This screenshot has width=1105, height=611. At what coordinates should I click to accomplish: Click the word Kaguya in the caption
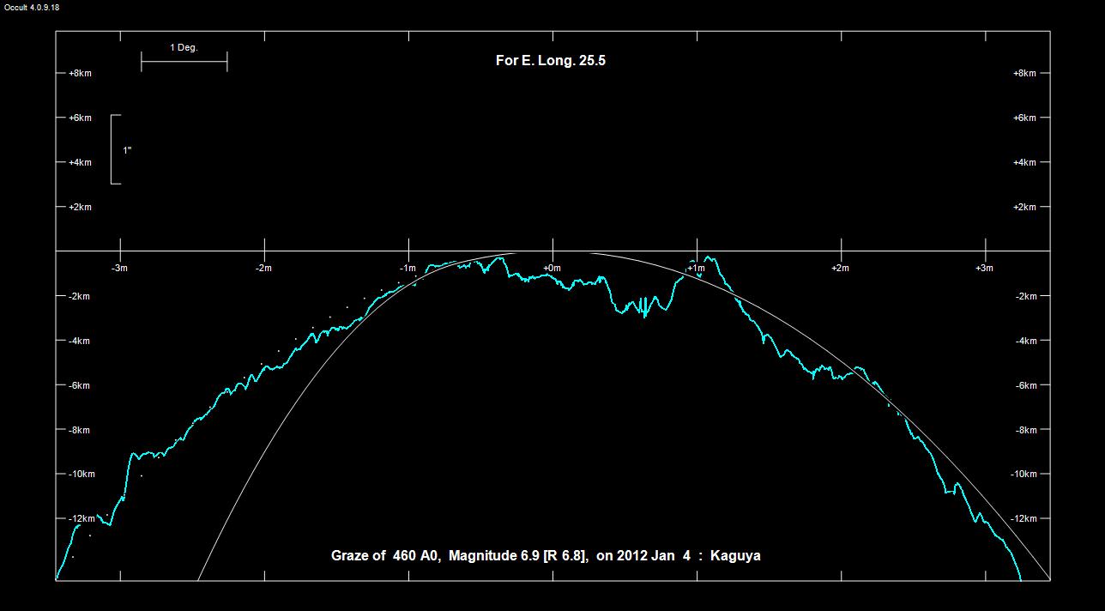pyautogui.click(x=735, y=555)
